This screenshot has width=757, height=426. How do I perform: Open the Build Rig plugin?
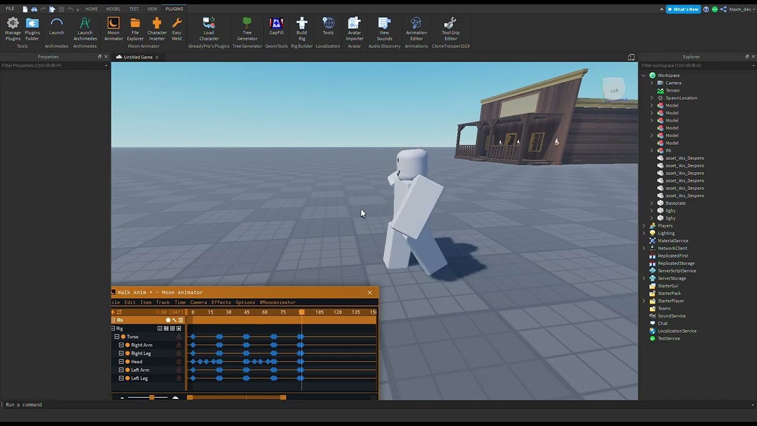tap(302, 29)
